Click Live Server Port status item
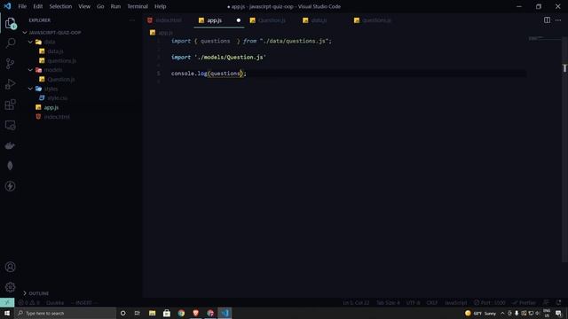The width and height of the screenshot is (568, 319). (x=489, y=303)
